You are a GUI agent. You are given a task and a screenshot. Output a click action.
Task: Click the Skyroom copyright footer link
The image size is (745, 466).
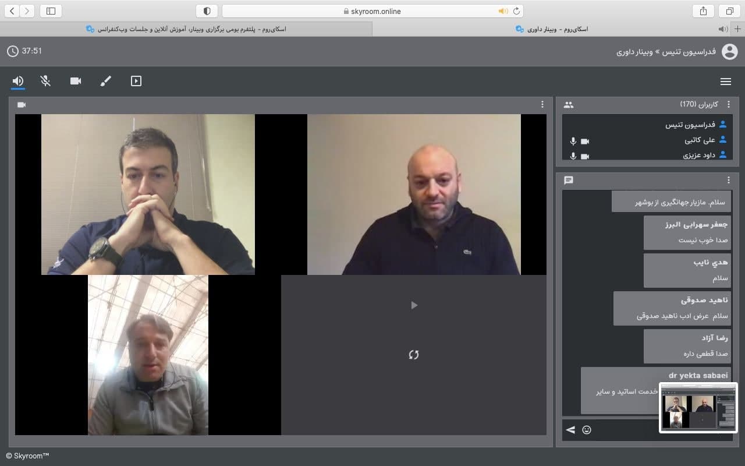pyautogui.click(x=27, y=456)
